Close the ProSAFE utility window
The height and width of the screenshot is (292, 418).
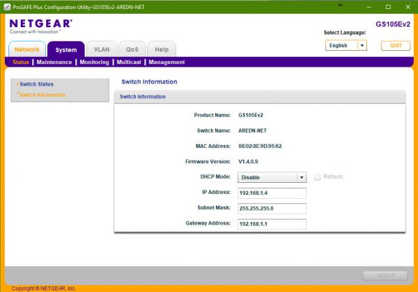point(408,7)
